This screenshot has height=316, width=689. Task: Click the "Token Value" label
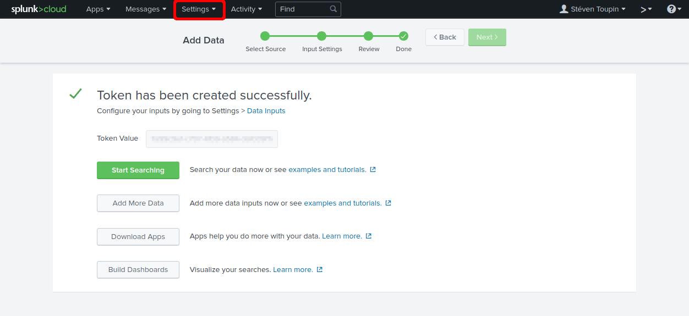118,138
